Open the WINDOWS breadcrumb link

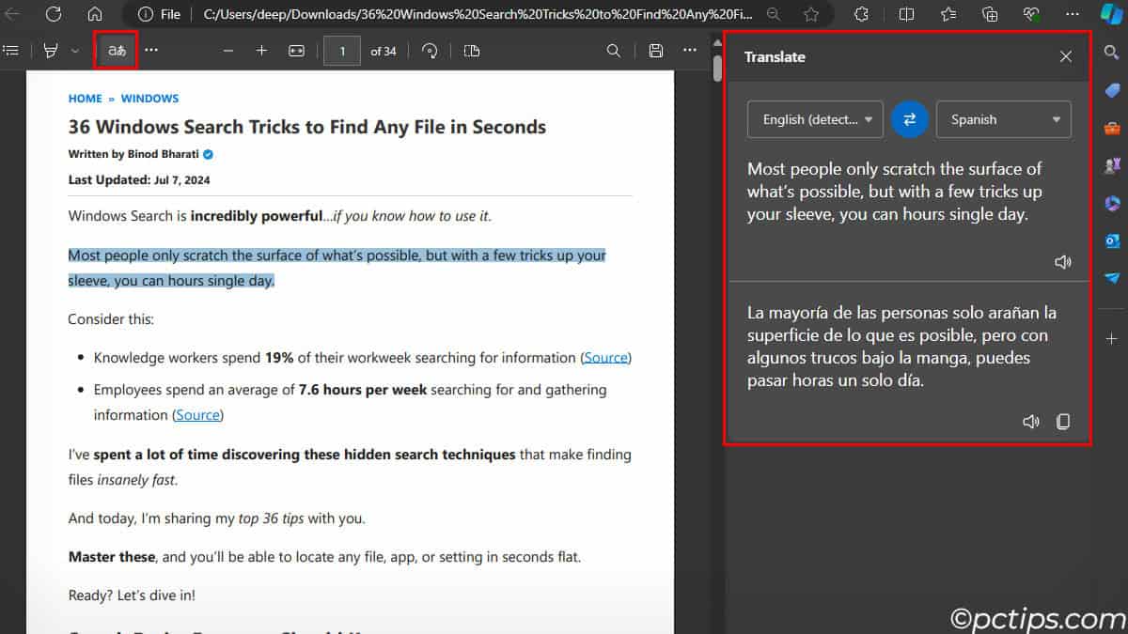click(x=149, y=98)
